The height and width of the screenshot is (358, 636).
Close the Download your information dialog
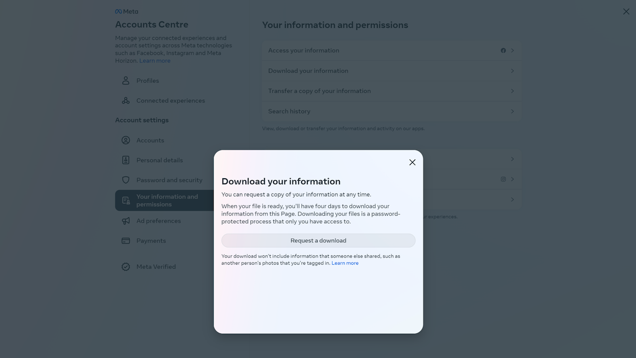point(412,162)
